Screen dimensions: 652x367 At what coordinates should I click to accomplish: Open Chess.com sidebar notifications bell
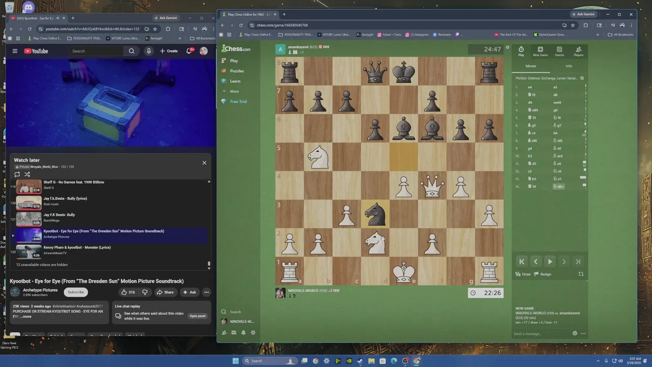(x=243, y=333)
